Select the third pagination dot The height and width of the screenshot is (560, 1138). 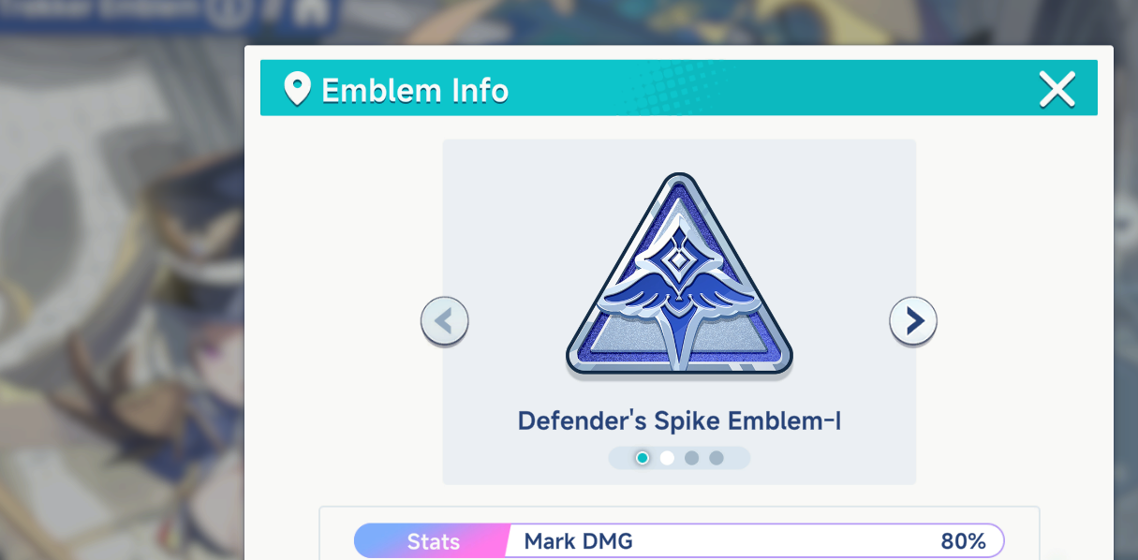691,458
